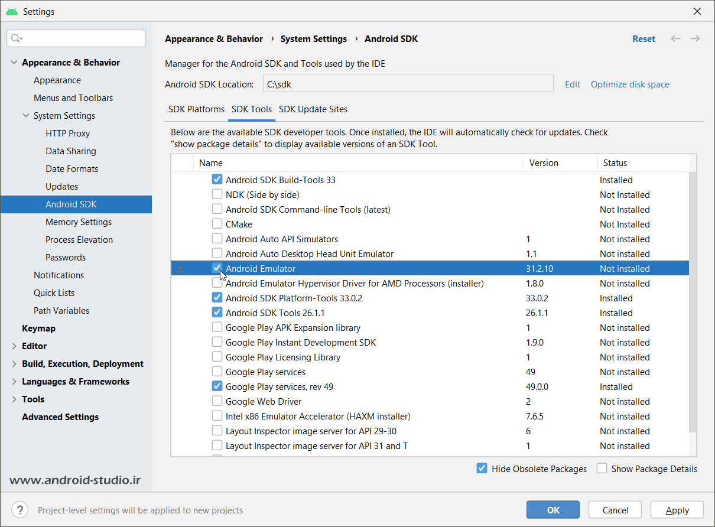Click Edit SDK location link
This screenshot has width=715, height=527.
[x=573, y=84]
